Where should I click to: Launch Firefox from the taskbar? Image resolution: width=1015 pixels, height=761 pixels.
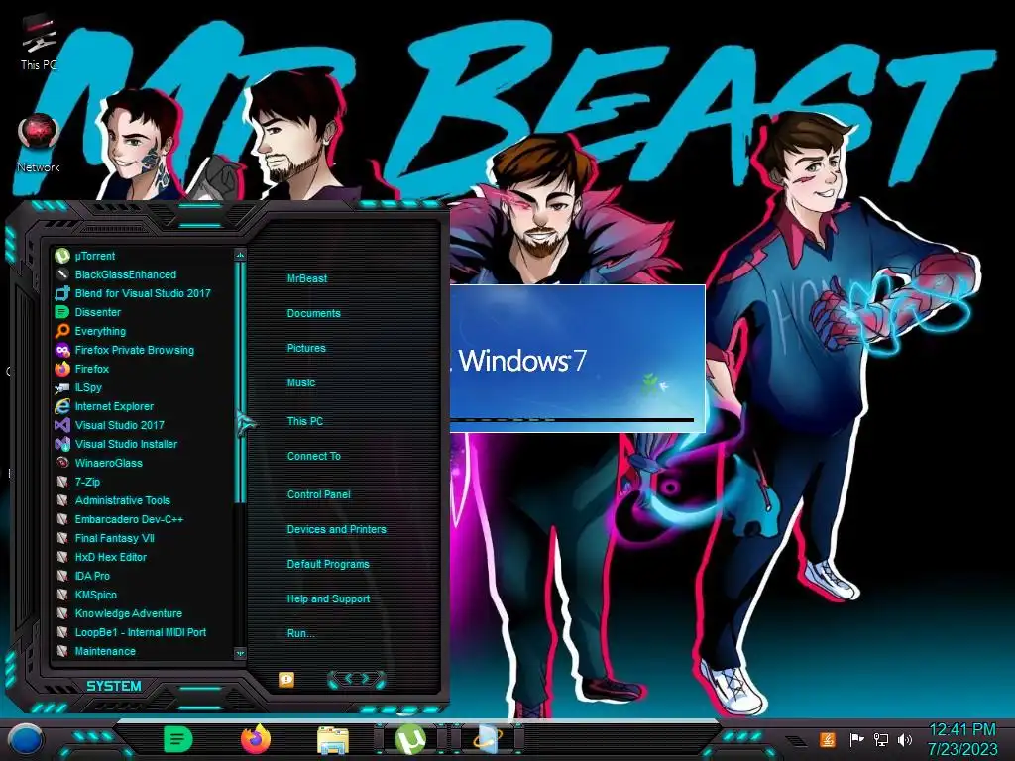[256, 739]
